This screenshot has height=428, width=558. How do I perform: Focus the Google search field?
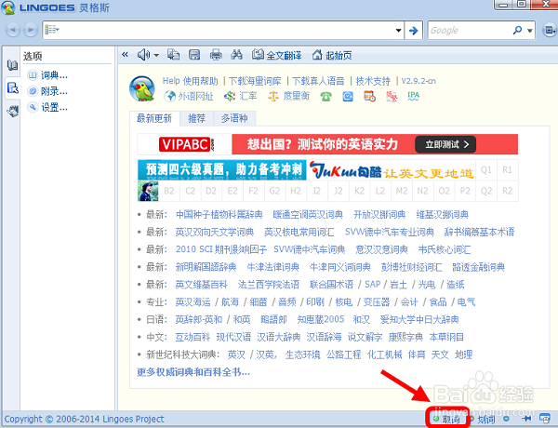click(x=469, y=31)
